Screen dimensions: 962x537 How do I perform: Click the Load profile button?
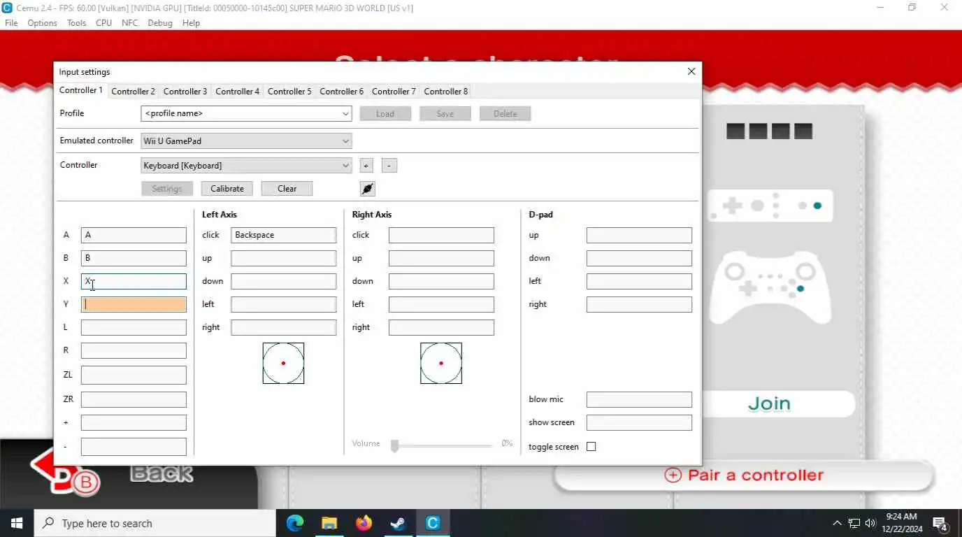385,113
